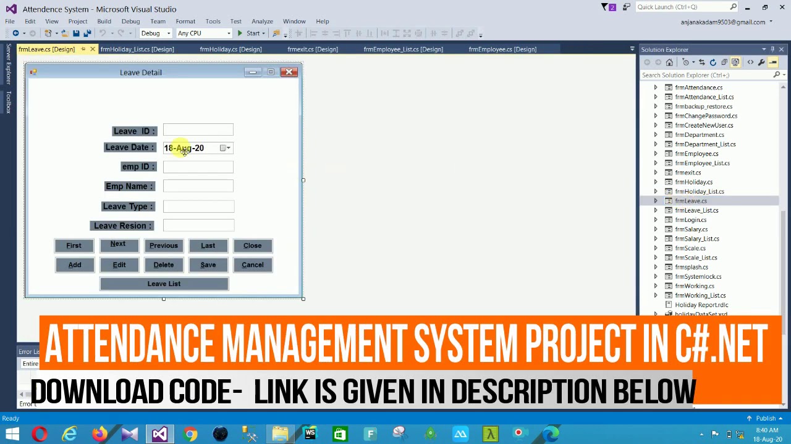Toggle pin on frmLeave.cs design tab
791x444 pixels.
point(83,49)
